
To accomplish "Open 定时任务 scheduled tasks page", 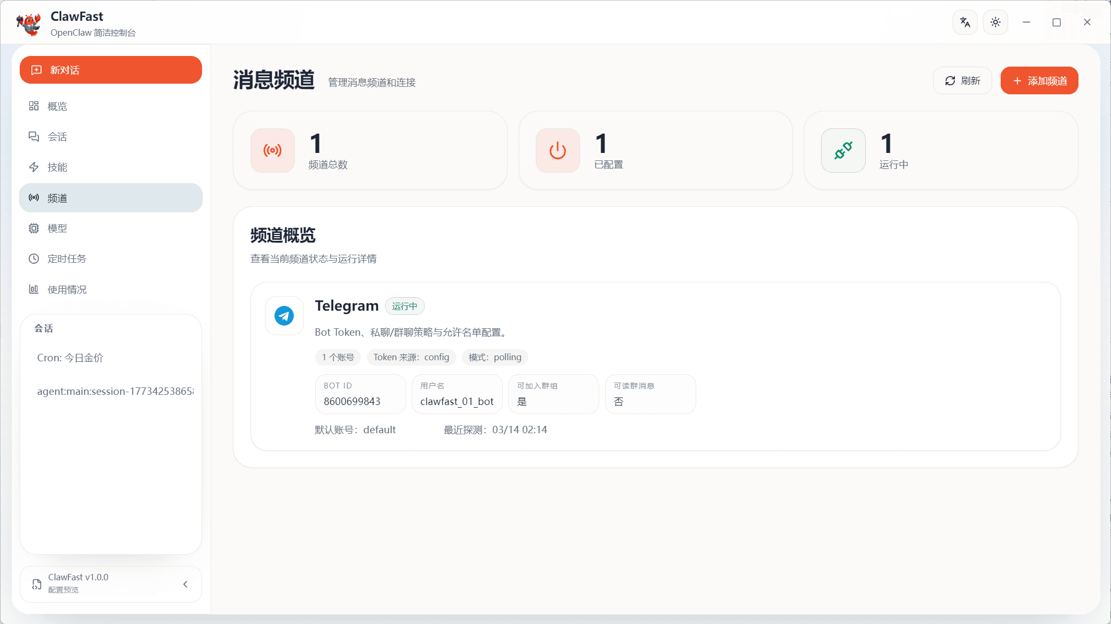I will (x=67, y=258).
